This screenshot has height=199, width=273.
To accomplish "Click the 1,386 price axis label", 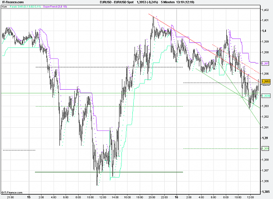I will click(265, 181).
